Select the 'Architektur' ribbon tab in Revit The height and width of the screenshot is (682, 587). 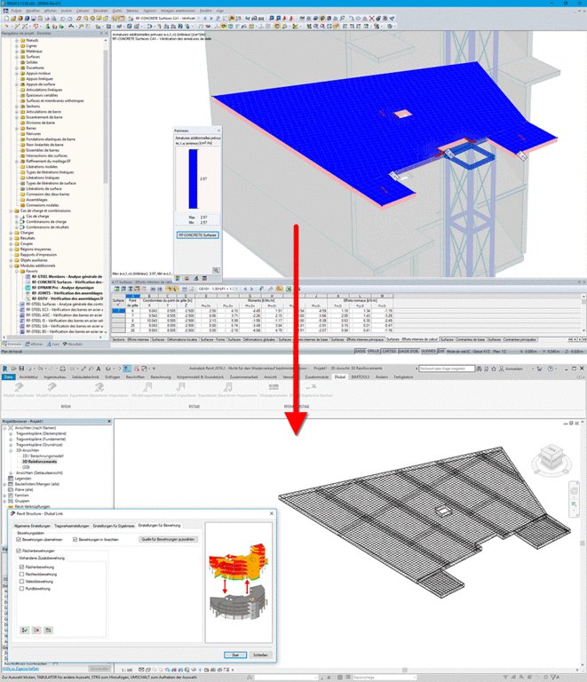coord(28,377)
